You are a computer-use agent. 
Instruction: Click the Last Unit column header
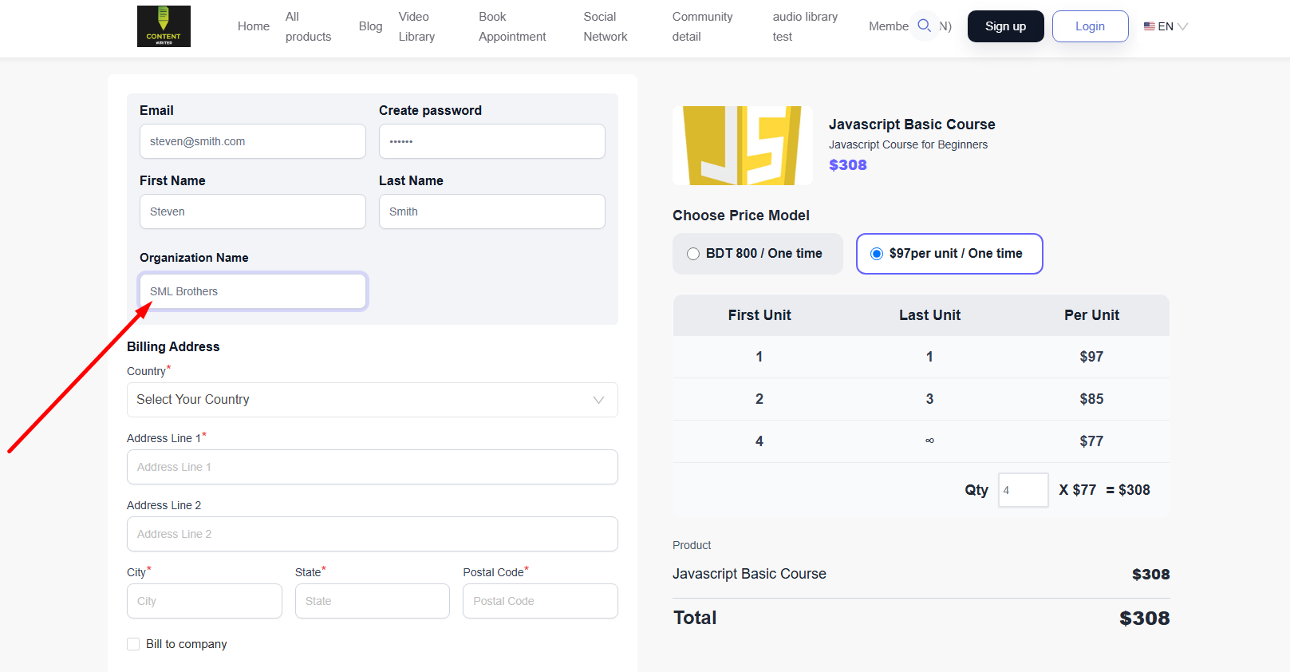tap(929, 315)
